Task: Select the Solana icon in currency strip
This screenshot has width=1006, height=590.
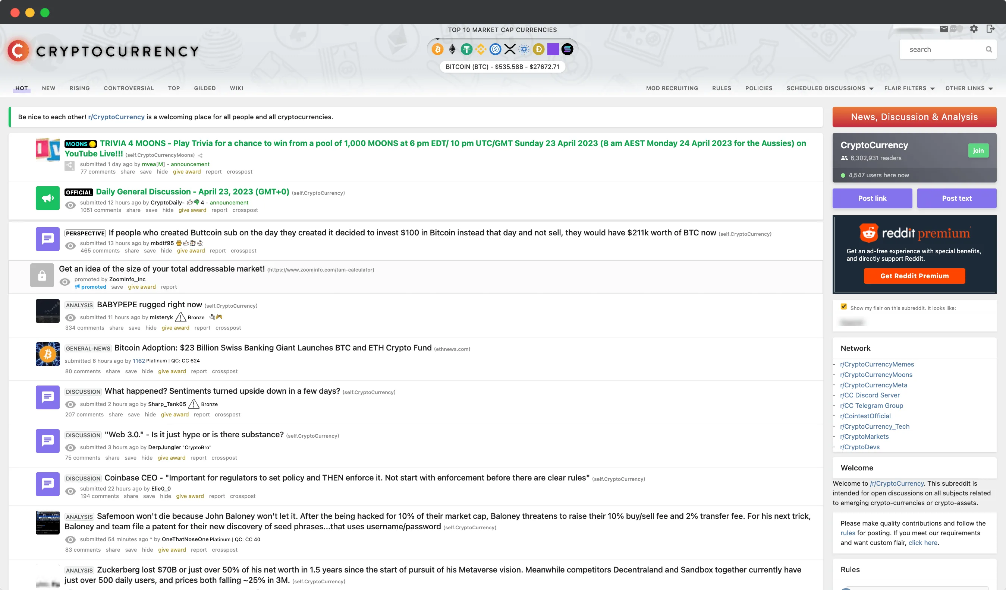Action: (x=568, y=49)
